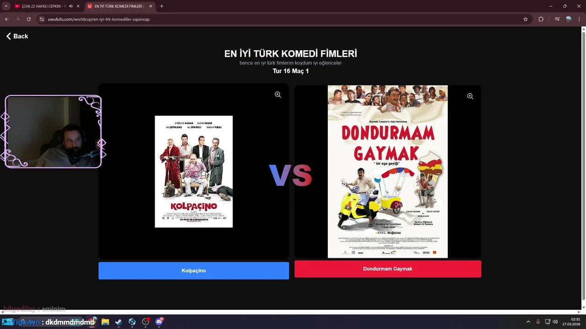Vote for Kolpaçino with the blue button

pyautogui.click(x=194, y=271)
